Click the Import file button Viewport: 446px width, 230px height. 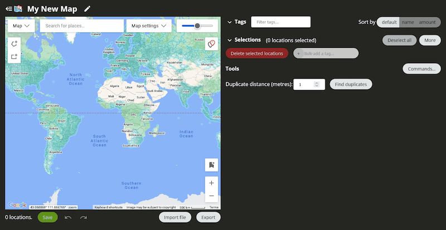(175, 217)
